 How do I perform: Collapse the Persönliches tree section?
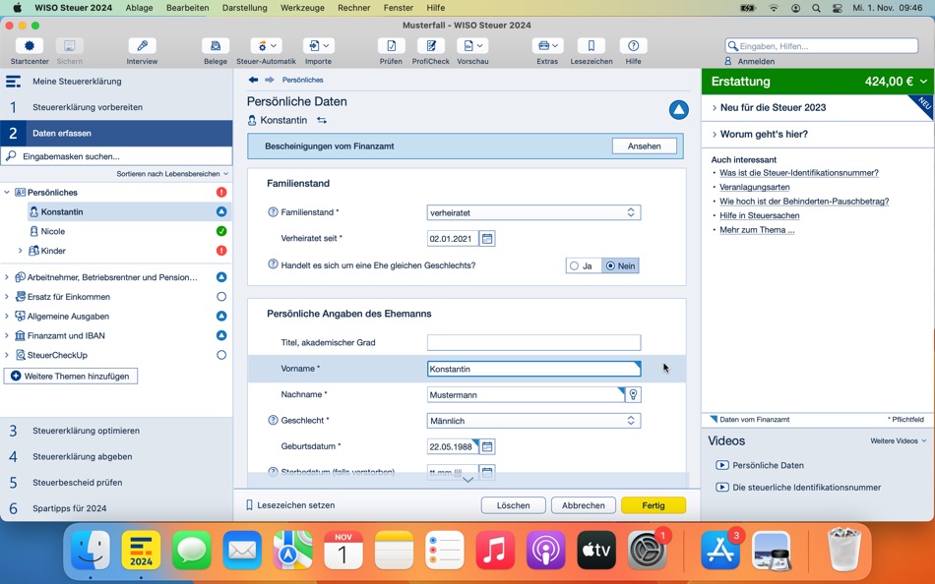[7, 193]
